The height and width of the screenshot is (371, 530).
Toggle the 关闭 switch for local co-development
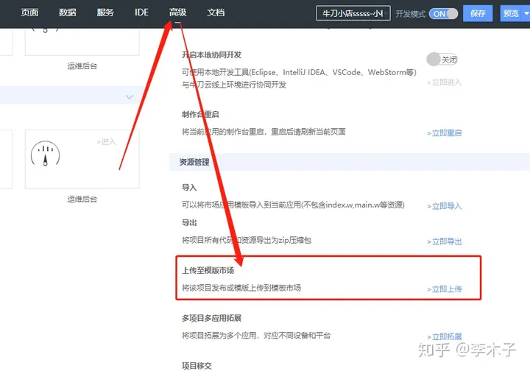click(442, 60)
